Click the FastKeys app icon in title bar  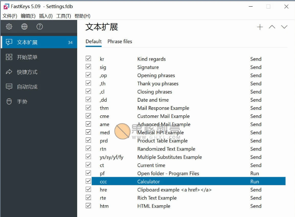tap(6, 7)
